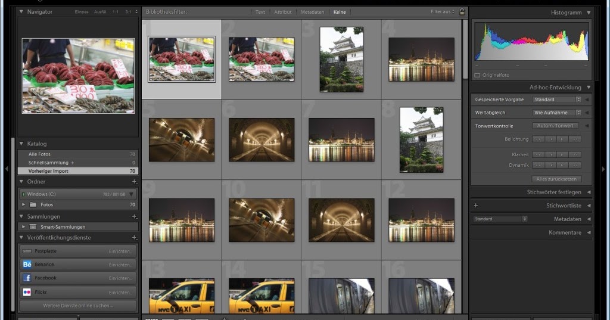Expand the Kommentare panel
Image resolution: width=610 pixels, height=320 pixels.
pos(589,232)
